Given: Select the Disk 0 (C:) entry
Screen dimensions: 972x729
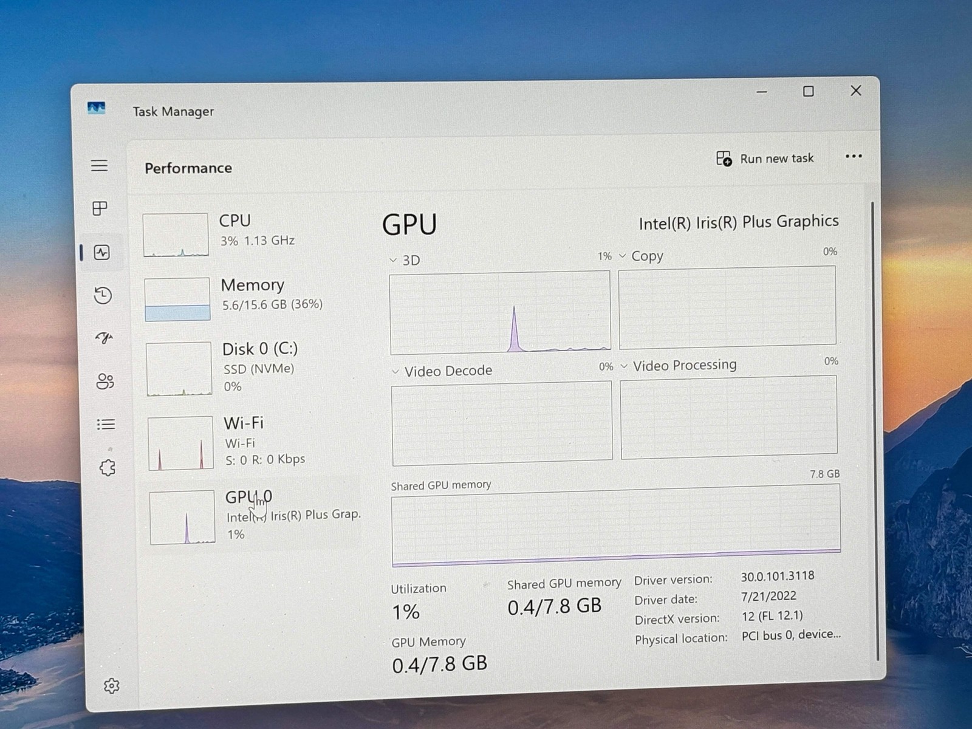Looking at the screenshot, I should point(252,368).
